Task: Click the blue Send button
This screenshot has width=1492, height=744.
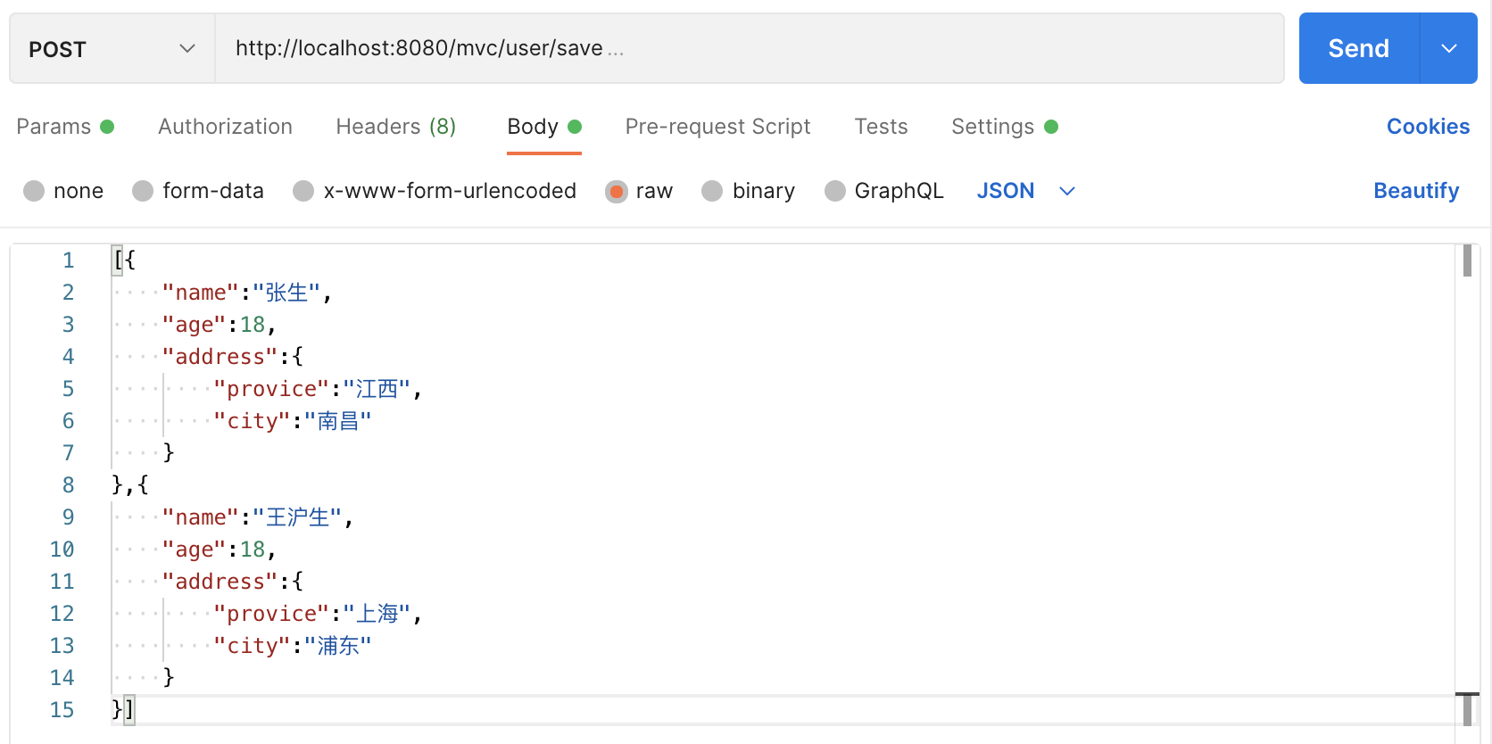Action: pos(1358,48)
